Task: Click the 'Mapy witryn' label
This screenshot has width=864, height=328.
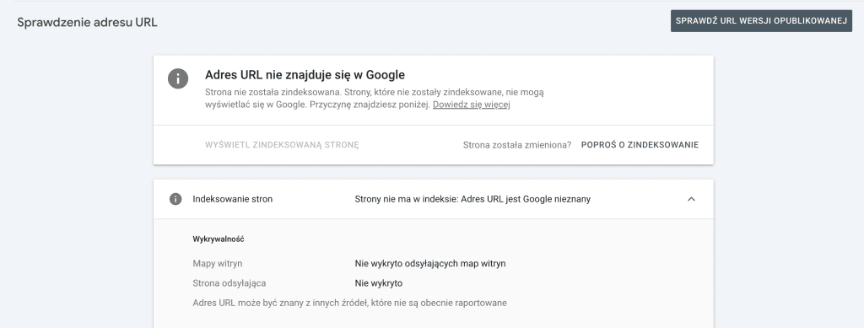Action: pos(217,264)
